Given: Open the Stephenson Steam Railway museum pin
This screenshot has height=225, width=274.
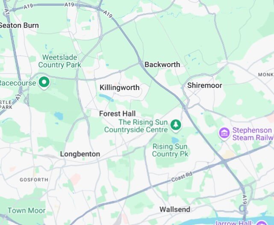Looking at the screenshot, I should [x=224, y=134].
